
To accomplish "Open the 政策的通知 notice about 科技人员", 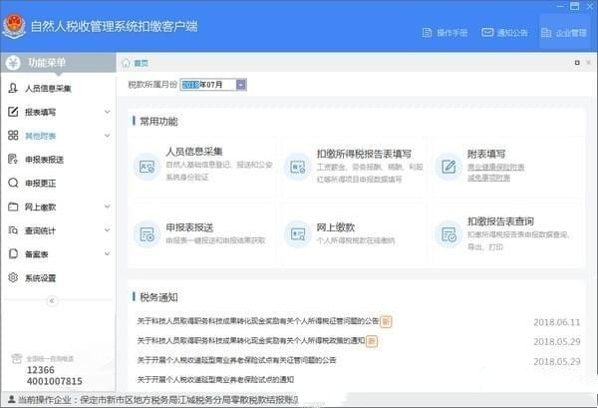I will [x=251, y=340].
